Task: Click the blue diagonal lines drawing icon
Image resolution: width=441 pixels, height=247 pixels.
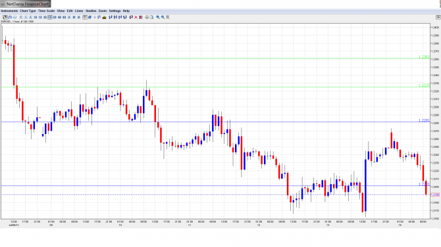Action: (90, 17)
